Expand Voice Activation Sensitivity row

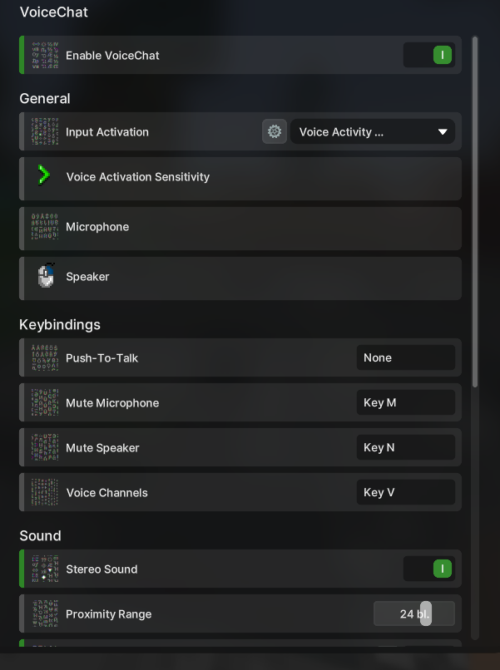point(240,179)
